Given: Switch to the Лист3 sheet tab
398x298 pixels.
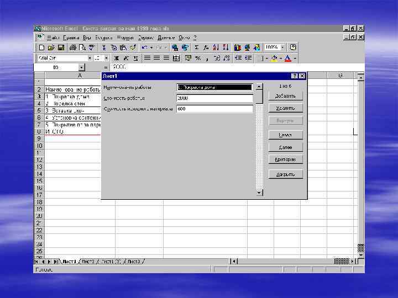Looking at the screenshot, I should (x=134, y=262).
